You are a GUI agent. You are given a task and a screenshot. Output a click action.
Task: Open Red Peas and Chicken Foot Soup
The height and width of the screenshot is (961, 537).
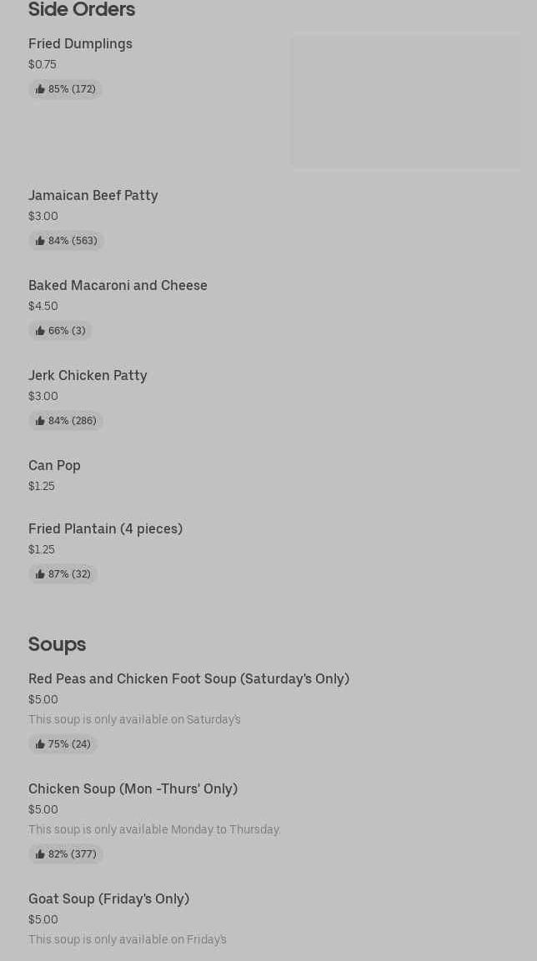[188, 678]
